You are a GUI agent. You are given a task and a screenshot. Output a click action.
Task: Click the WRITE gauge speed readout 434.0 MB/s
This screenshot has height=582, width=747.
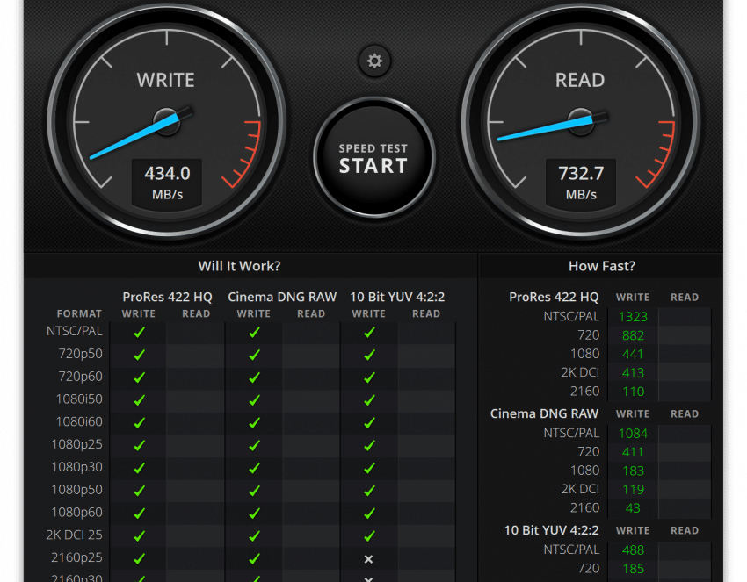[x=167, y=183]
